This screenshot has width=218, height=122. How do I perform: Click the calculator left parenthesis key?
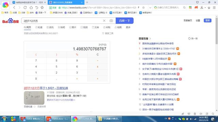click(x=36, y=55)
